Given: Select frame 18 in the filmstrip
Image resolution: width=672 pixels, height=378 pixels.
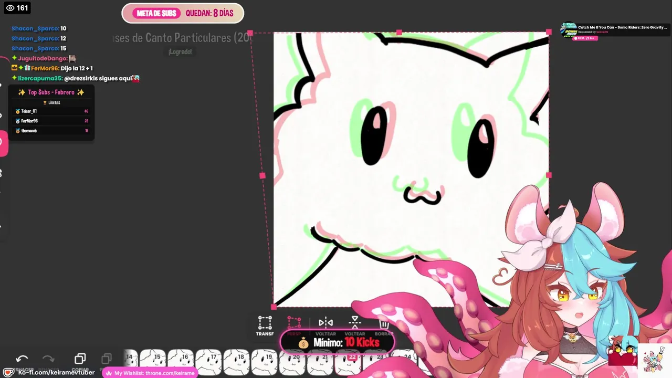Looking at the screenshot, I should click(236, 362).
